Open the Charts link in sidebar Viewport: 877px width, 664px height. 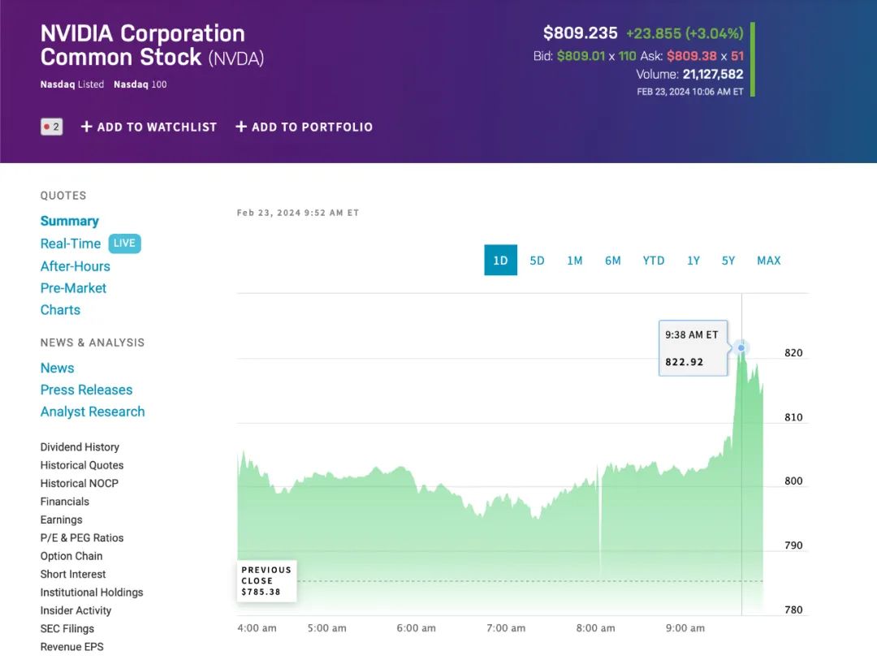click(x=61, y=310)
